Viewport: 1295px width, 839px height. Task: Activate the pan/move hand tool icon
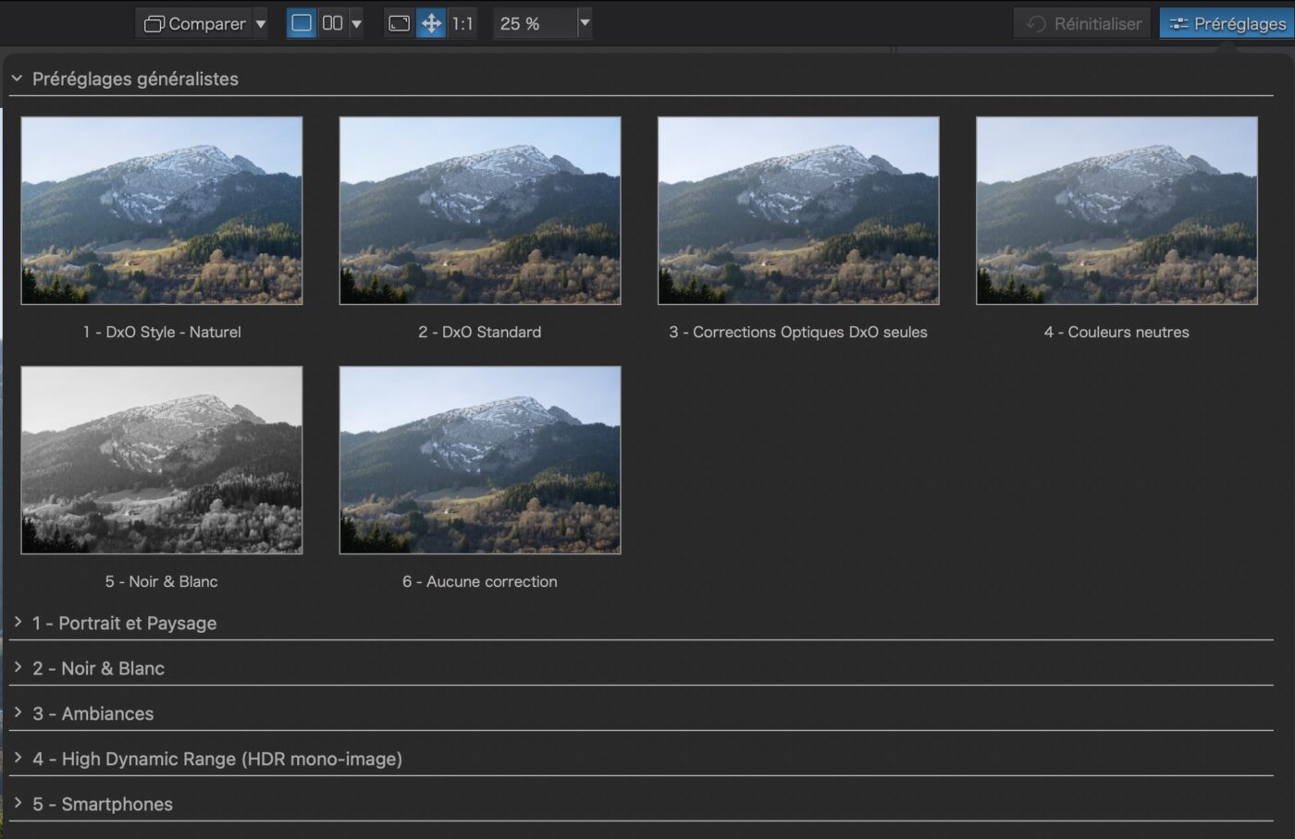[x=431, y=23]
